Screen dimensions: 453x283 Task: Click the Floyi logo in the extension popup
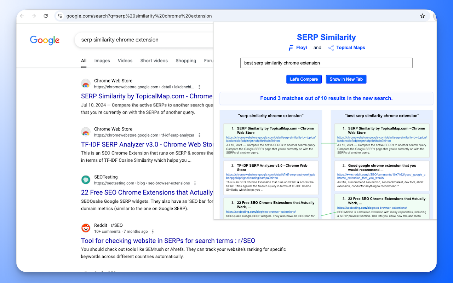[x=290, y=47]
